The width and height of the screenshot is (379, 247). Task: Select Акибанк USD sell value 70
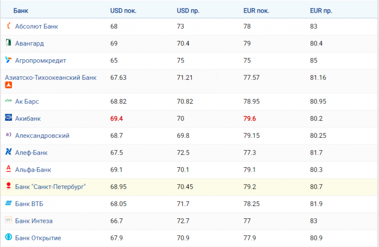coord(181,119)
